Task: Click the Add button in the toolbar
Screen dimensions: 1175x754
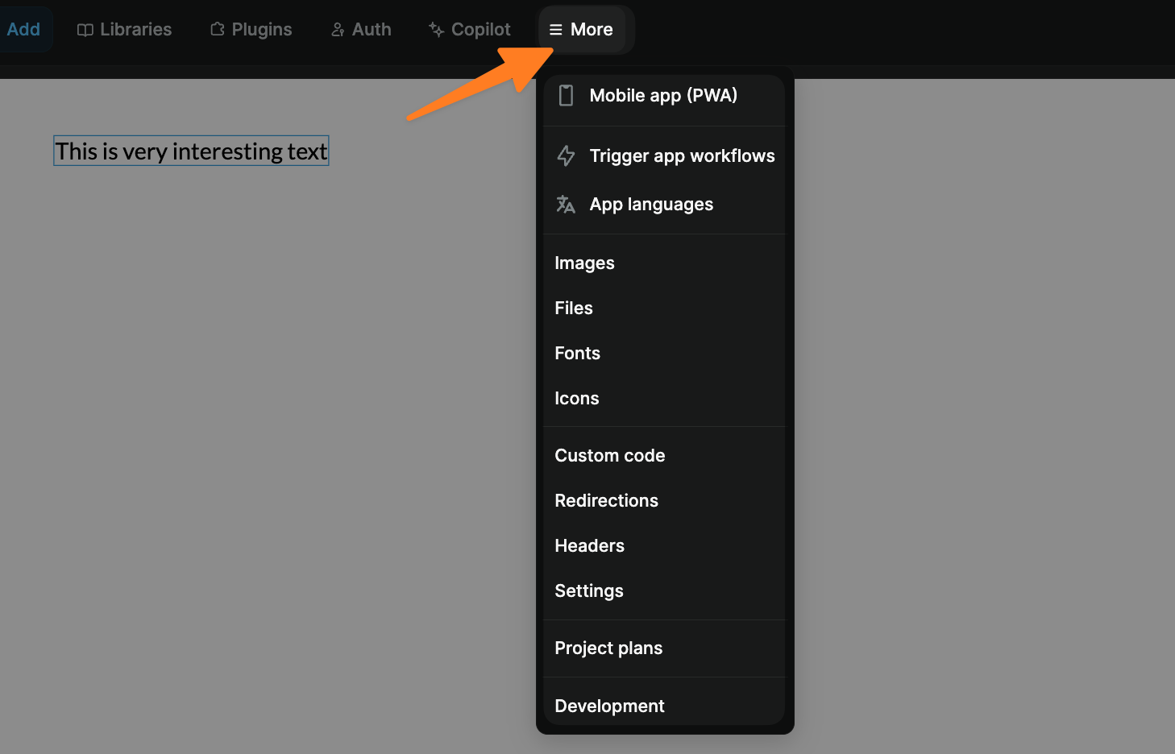Action: 23,29
